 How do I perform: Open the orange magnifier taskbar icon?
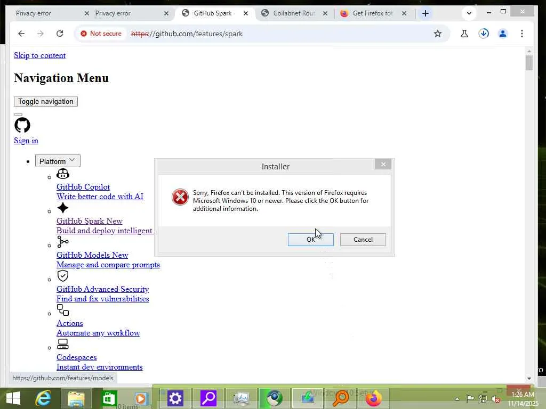341,398
